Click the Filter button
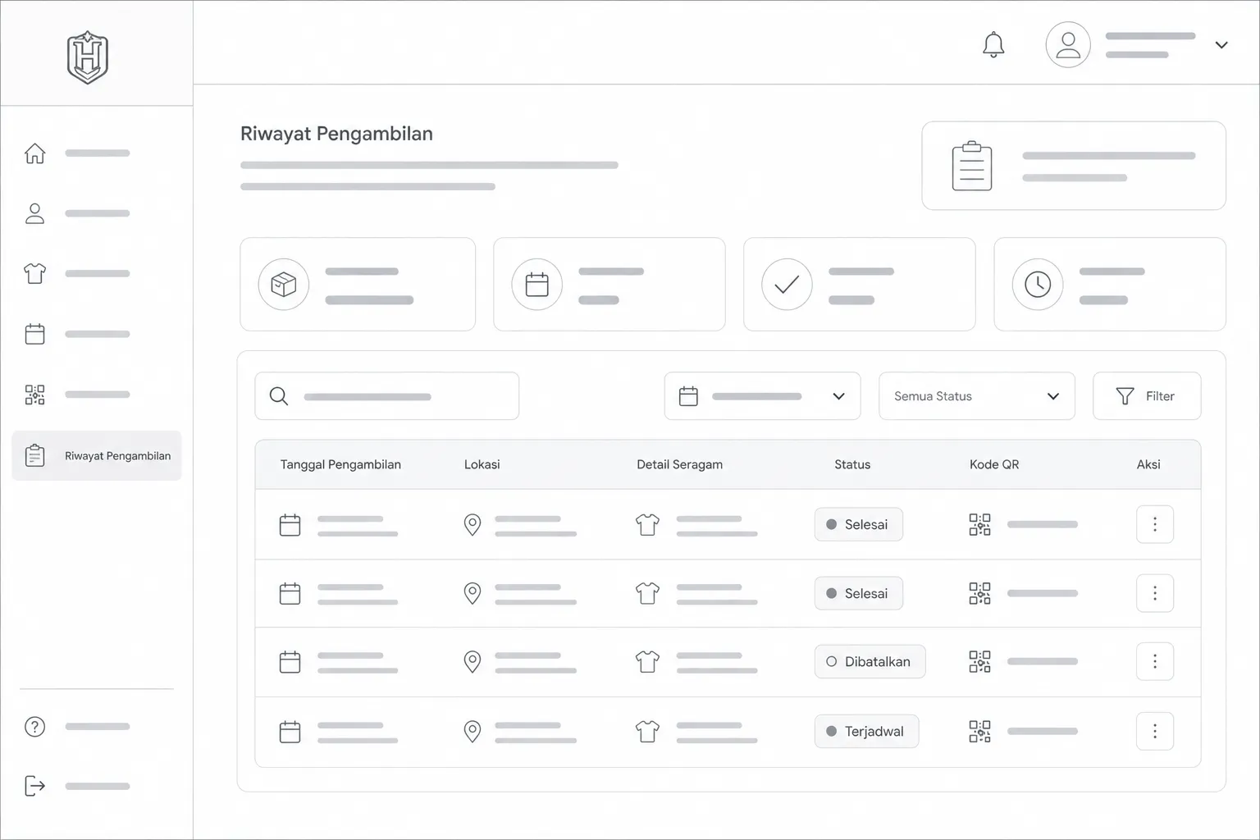 [x=1147, y=396]
